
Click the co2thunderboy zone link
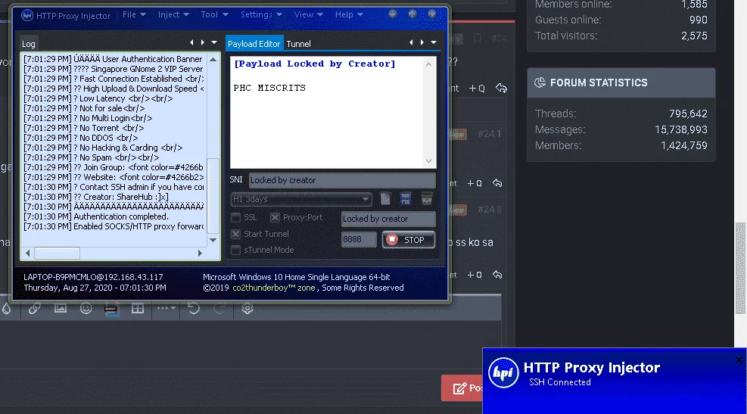click(x=273, y=288)
